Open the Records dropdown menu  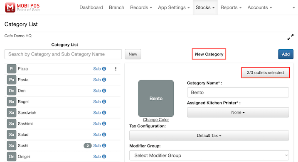[x=141, y=7]
